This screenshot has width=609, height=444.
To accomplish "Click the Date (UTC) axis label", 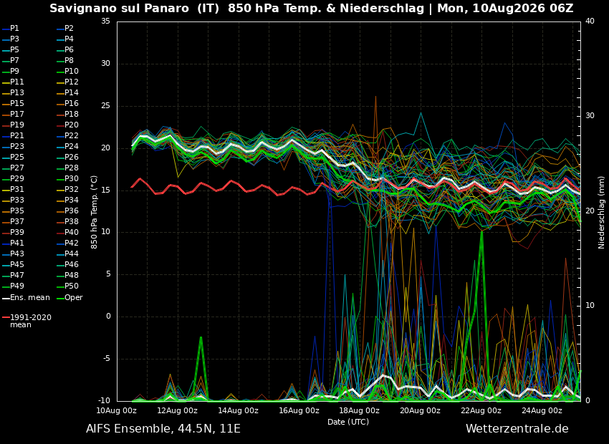I will point(348,422).
